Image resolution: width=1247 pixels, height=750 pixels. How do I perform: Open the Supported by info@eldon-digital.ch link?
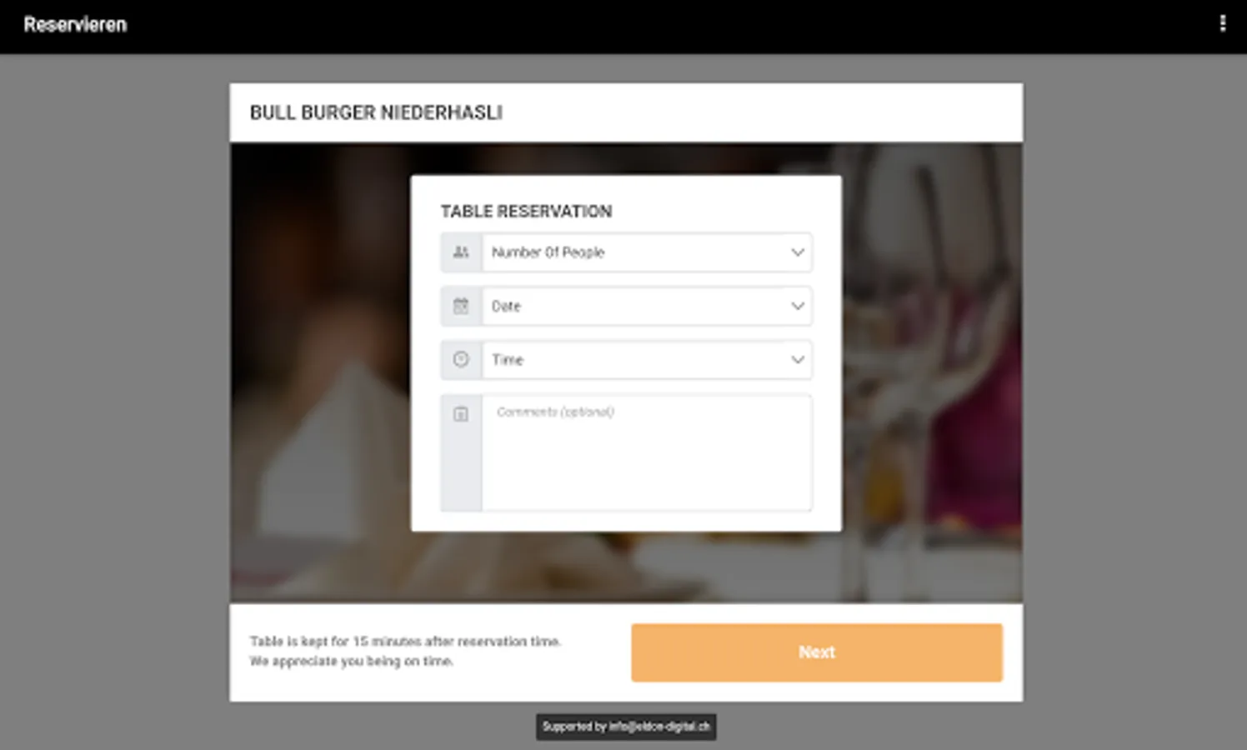[x=626, y=727]
